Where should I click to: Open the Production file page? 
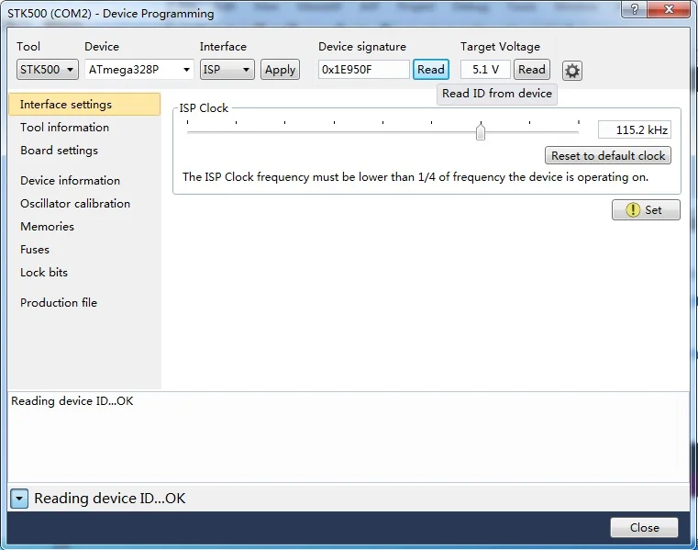(59, 303)
